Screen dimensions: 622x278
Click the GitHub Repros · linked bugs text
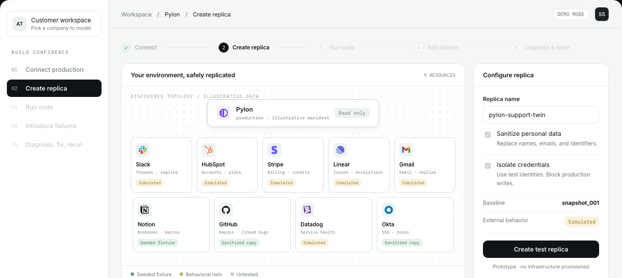click(x=244, y=232)
